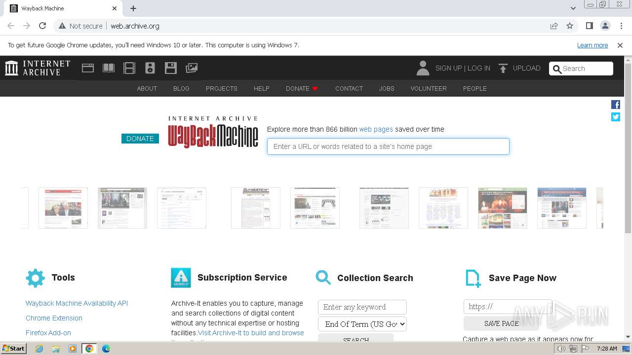Open the Software floppy disk icon

tap(171, 68)
